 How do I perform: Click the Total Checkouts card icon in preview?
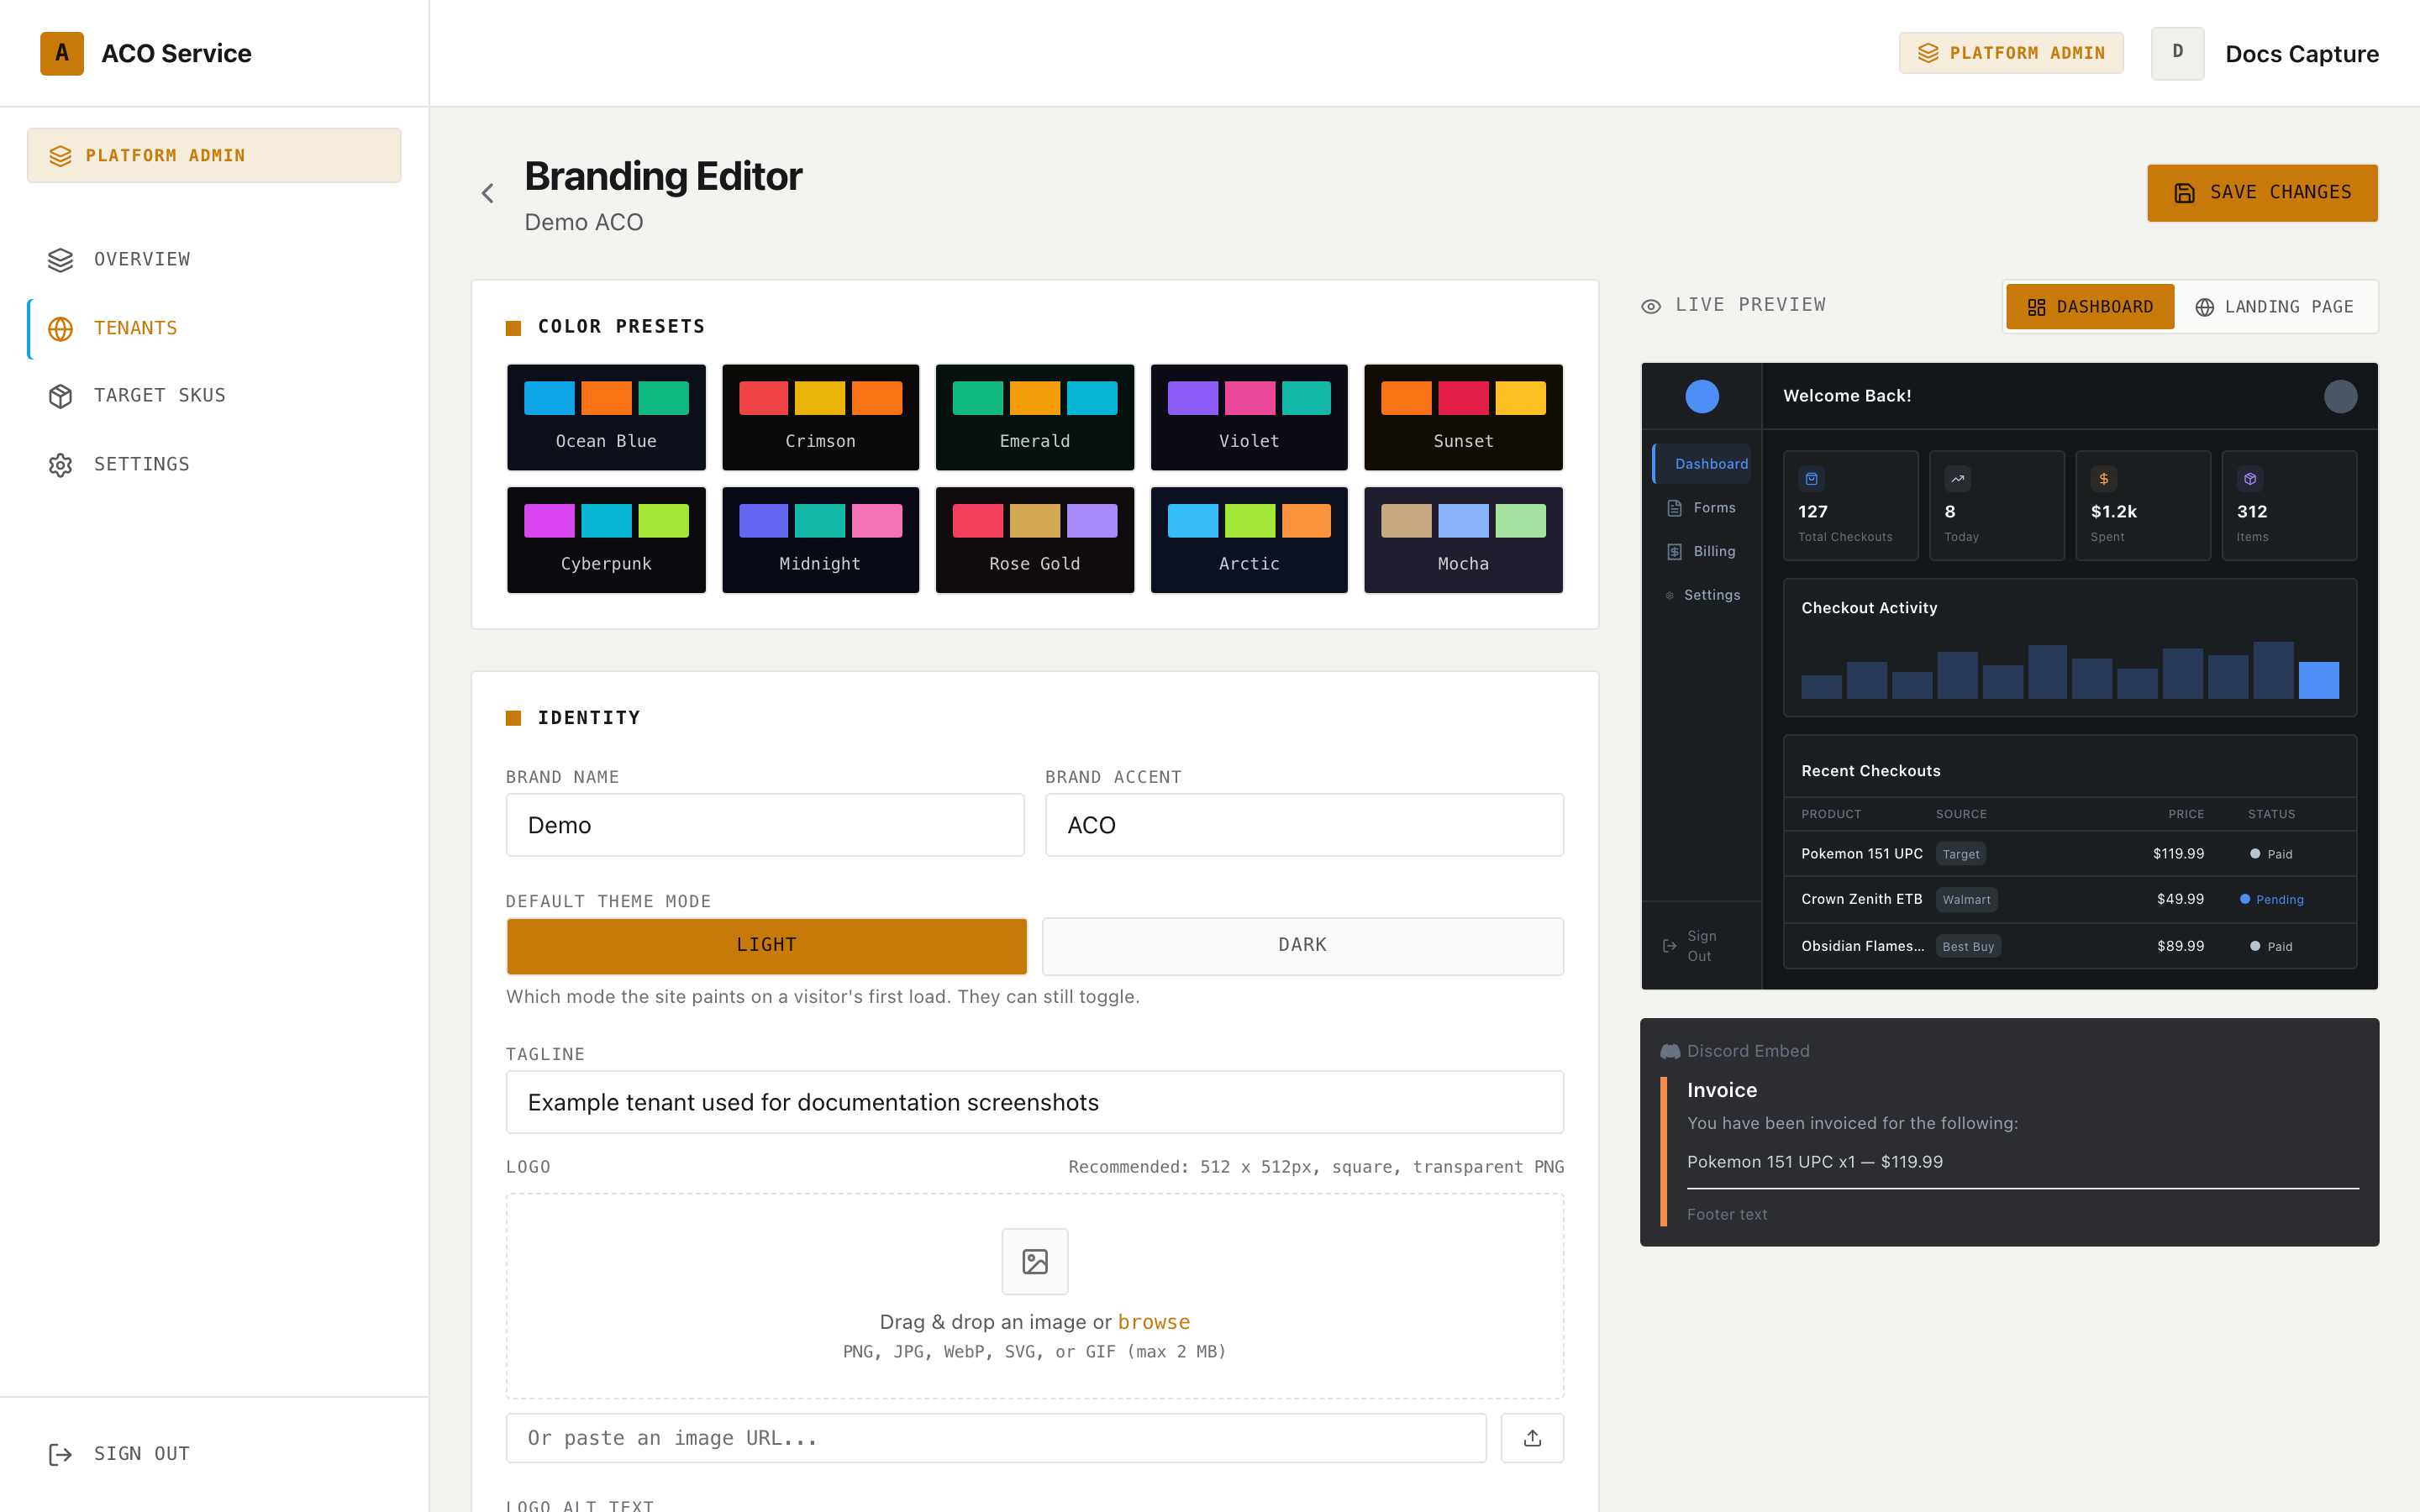click(1811, 479)
